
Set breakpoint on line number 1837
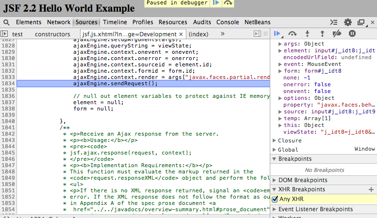[8, 102]
